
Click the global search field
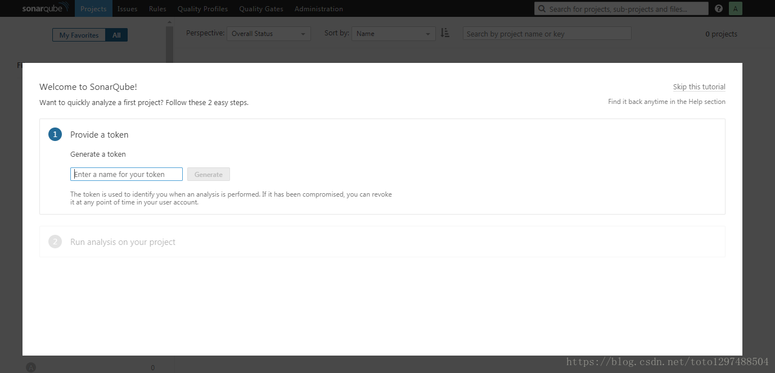[621, 8]
